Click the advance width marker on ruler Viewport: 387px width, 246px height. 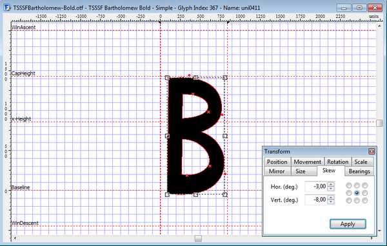click(x=228, y=23)
